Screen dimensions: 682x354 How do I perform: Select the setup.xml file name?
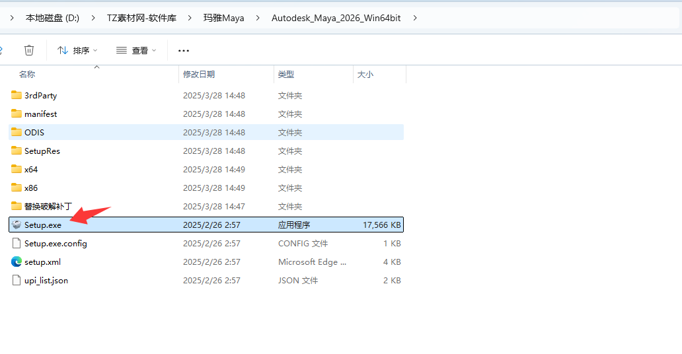click(x=42, y=262)
